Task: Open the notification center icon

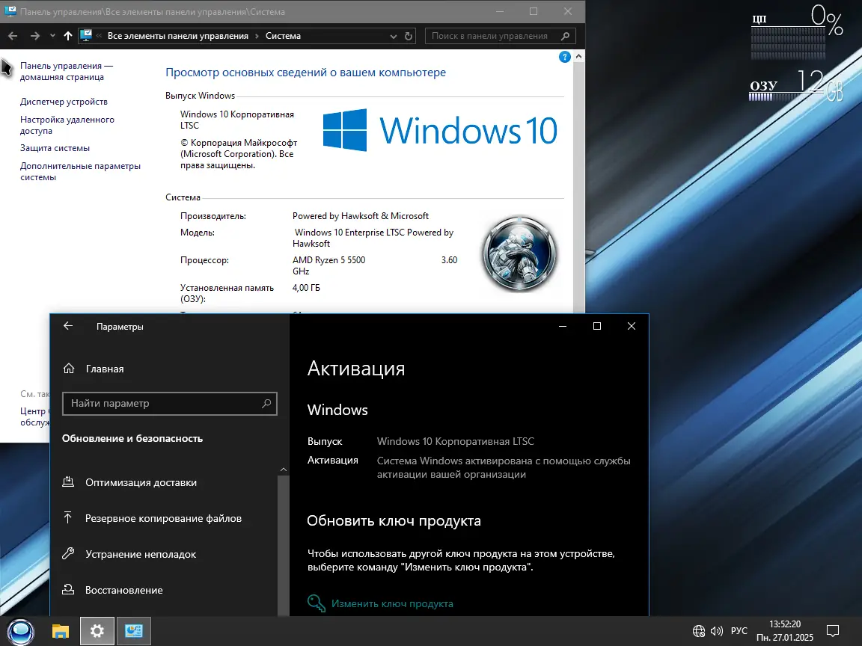Action: (833, 630)
